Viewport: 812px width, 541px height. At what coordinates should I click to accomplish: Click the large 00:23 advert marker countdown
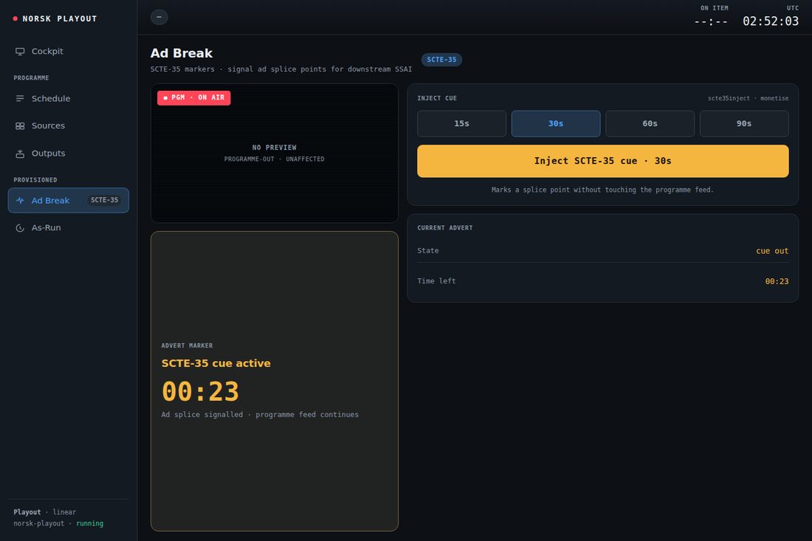[200, 391]
